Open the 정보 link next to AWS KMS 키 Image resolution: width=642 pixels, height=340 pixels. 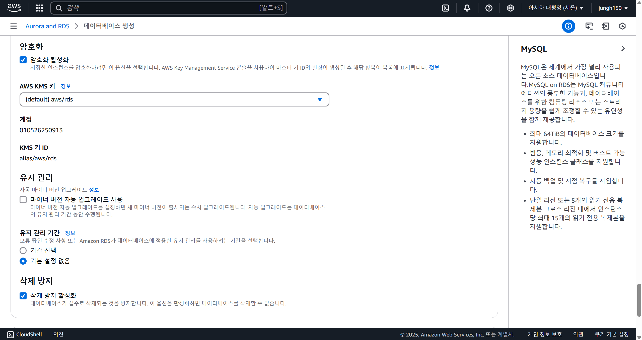[x=66, y=86]
